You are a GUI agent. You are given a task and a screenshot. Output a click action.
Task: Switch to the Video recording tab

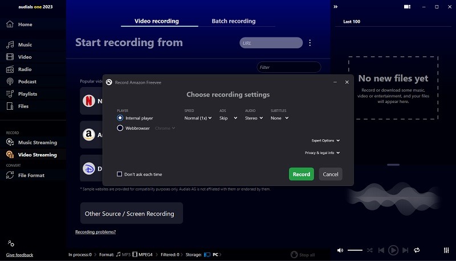click(160, 21)
